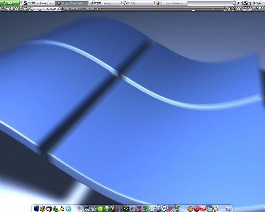Open the blue M logo dock icon
Viewport: 265px width, 212px height.
pyautogui.click(x=171, y=208)
